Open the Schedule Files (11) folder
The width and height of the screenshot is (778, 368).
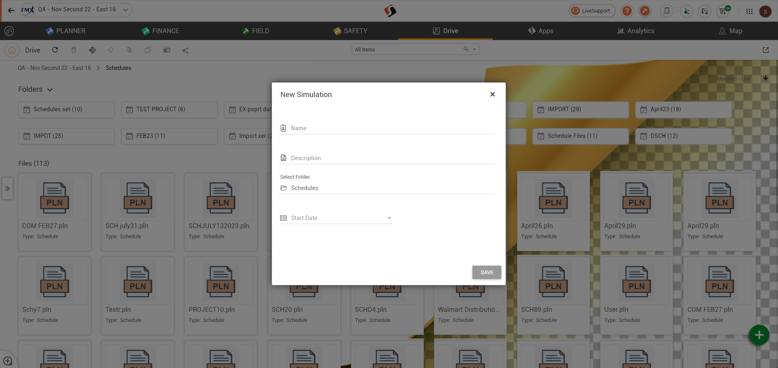(x=581, y=136)
